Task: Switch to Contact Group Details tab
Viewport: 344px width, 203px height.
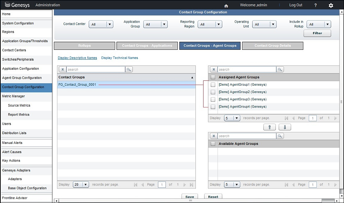Action: click(x=273, y=46)
